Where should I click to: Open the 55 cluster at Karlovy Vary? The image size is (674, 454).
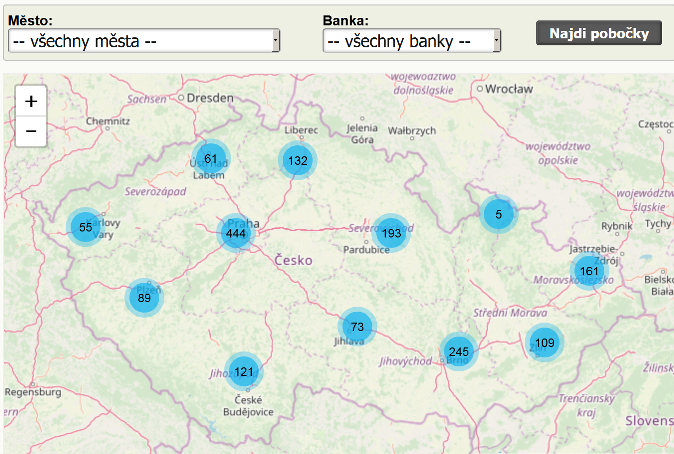pos(86,227)
